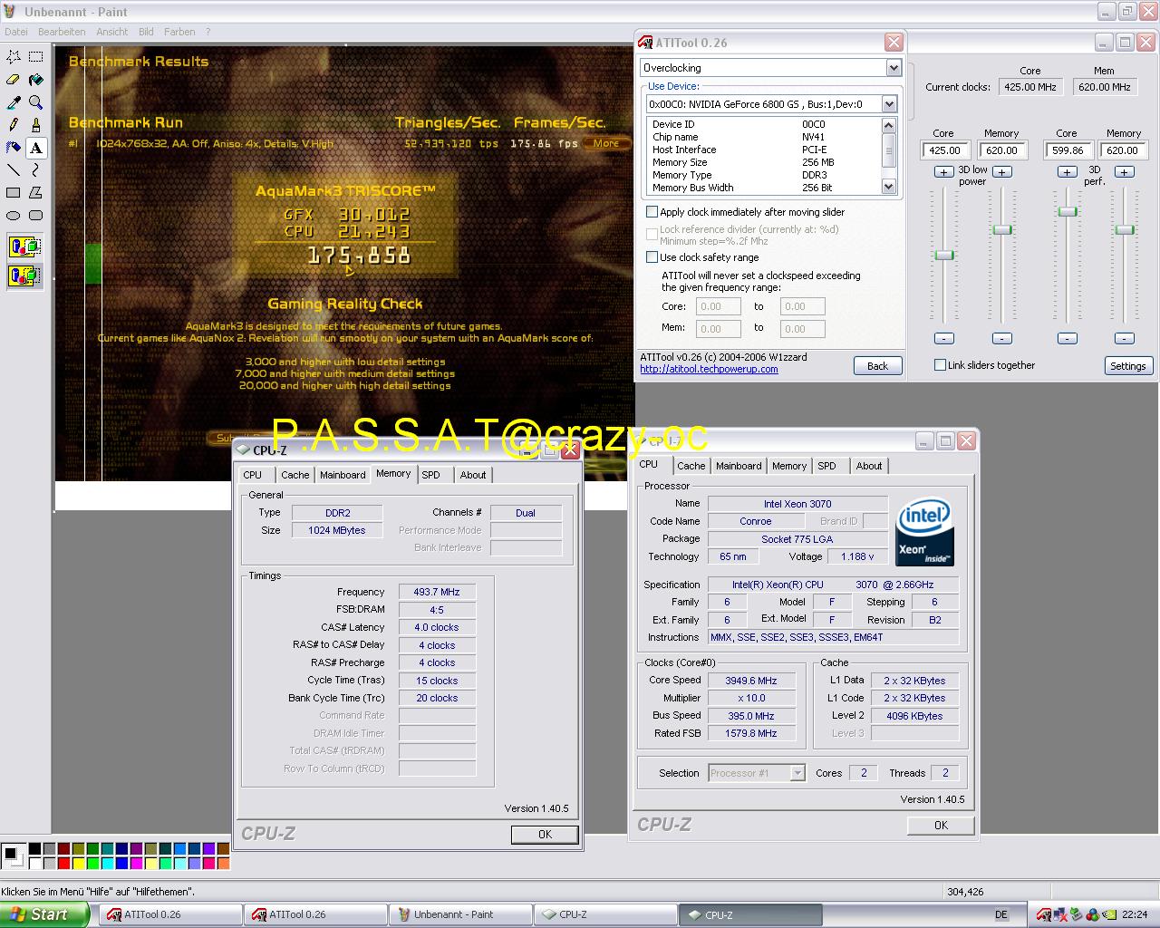Screen dimensions: 1160x928
Task: Open Cache tab in right CPU-Z window
Action: (x=691, y=466)
